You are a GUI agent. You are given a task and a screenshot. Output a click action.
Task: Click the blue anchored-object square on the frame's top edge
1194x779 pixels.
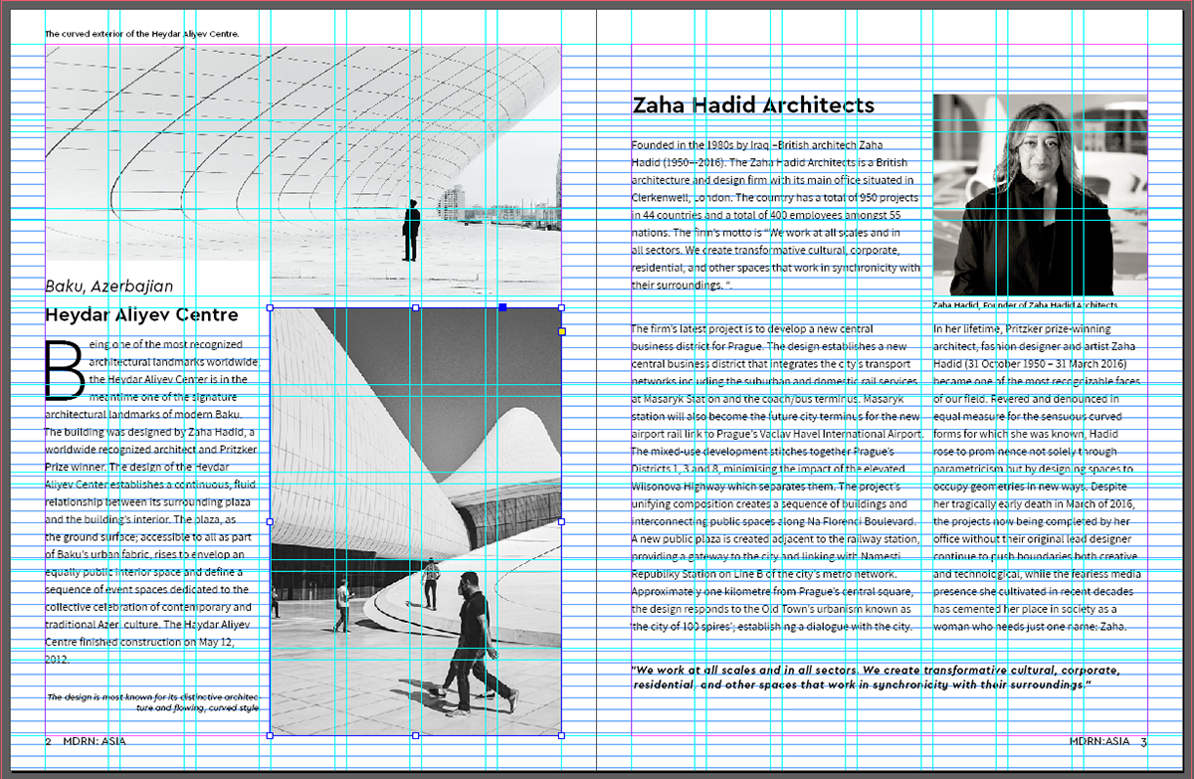click(502, 307)
